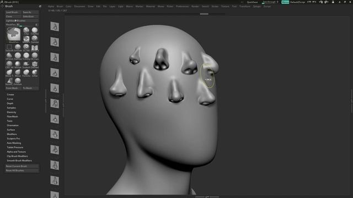The image size is (353, 198).
Task: Select the SelectRect brush
Action: click(9, 48)
